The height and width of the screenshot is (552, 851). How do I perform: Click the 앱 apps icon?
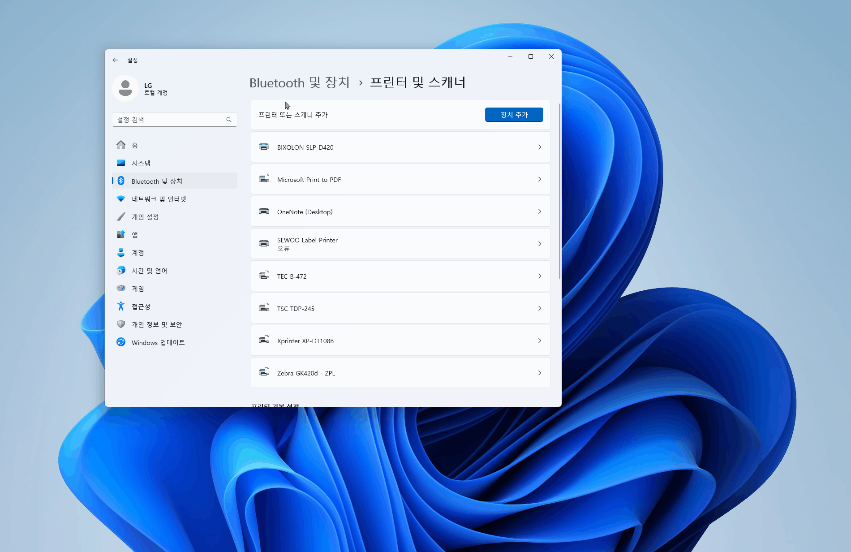tap(121, 235)
